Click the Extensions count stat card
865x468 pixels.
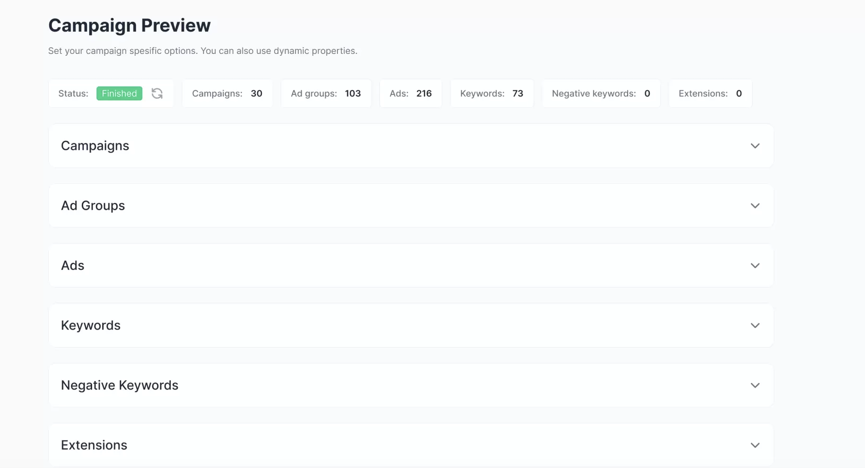tap(710, 94)
